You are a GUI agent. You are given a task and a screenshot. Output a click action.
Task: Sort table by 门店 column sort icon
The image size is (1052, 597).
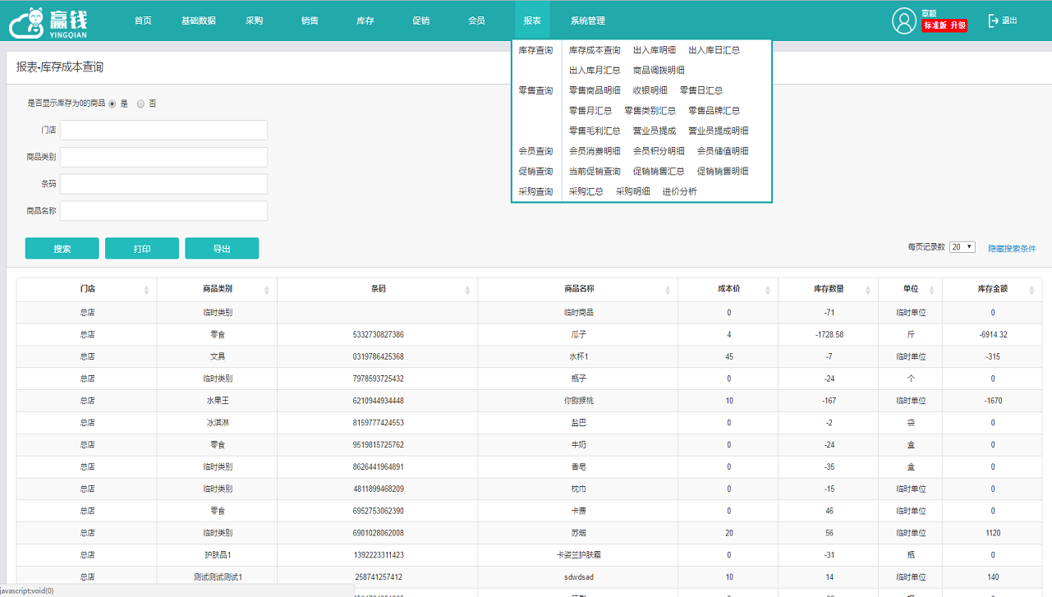[x=147, y=290]
